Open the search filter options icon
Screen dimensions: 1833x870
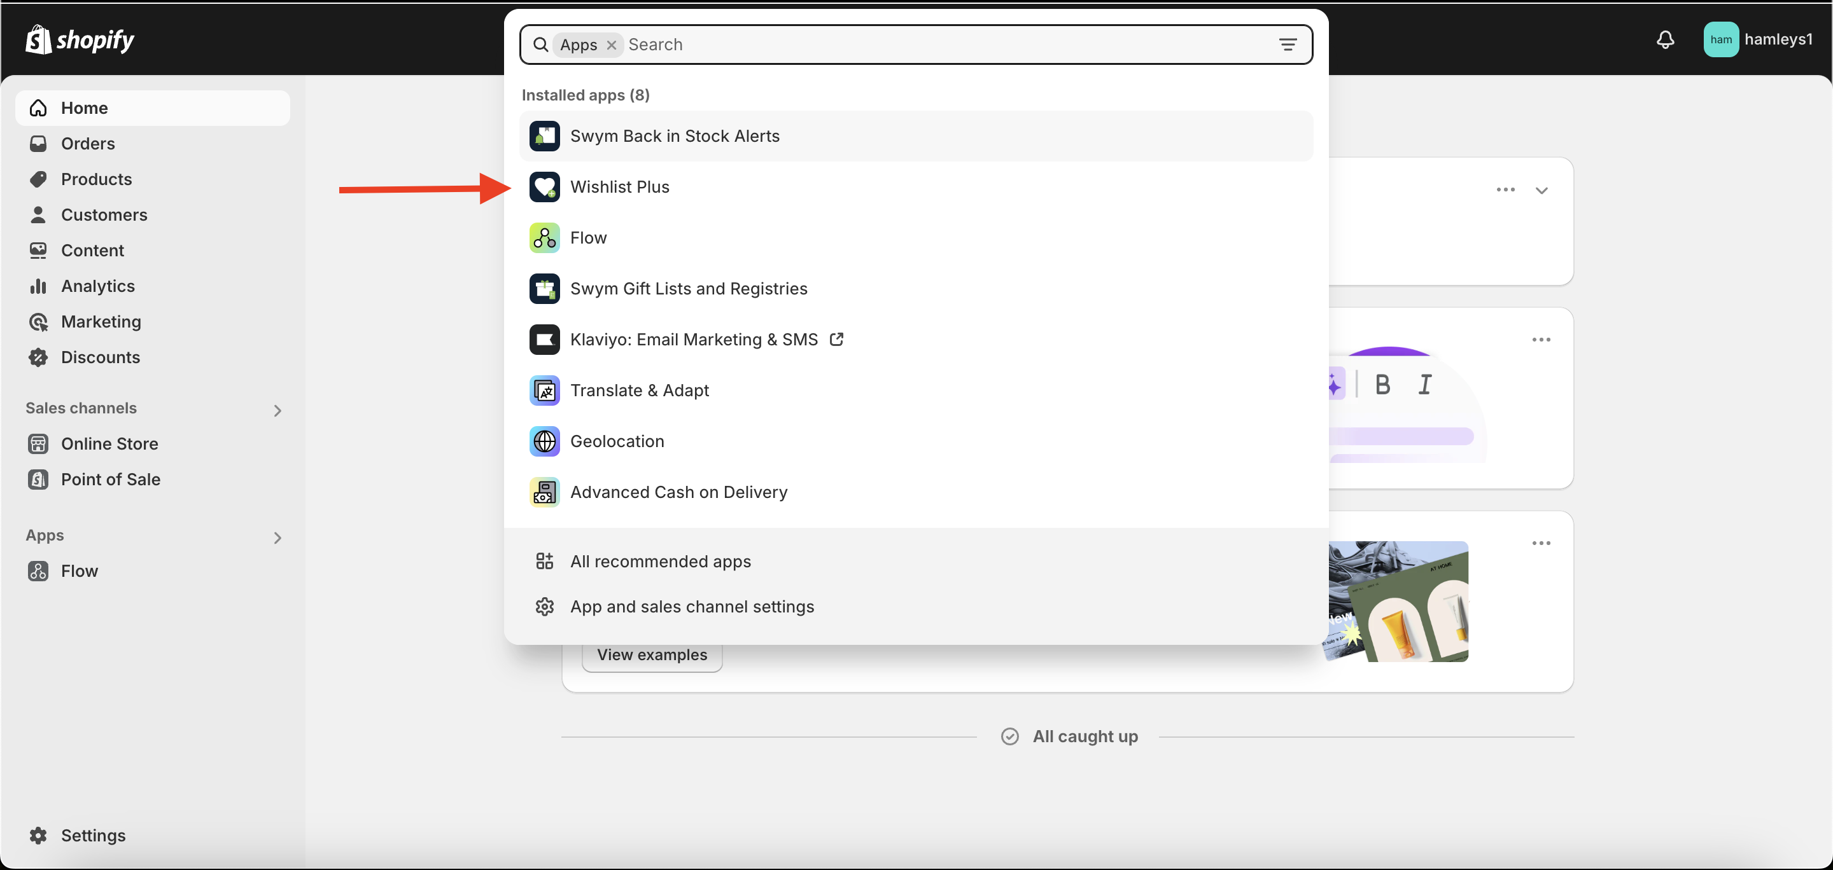[1287, 45]
